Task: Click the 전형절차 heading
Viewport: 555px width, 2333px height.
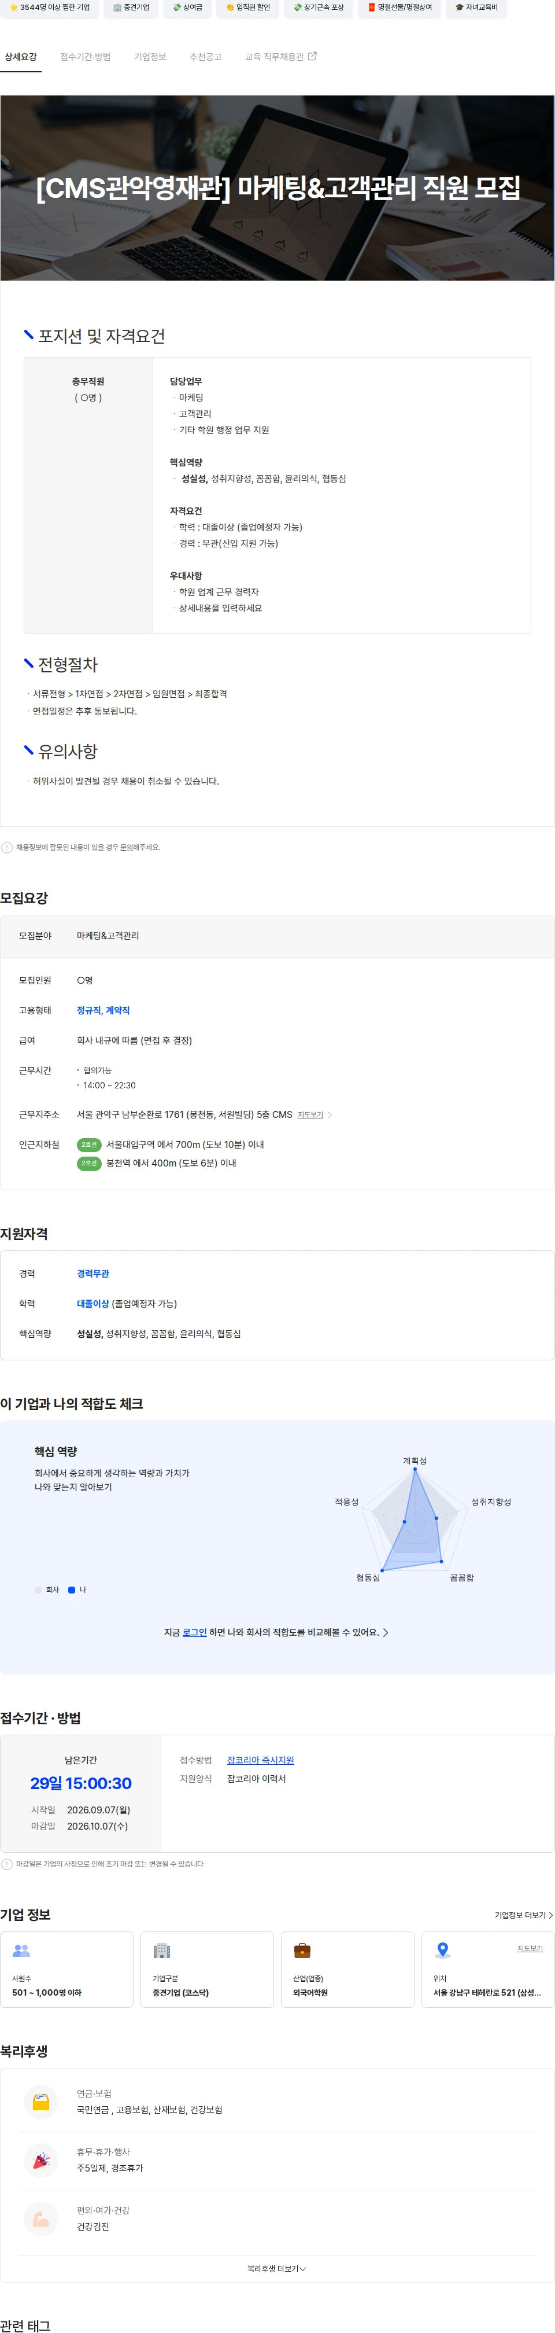Action: click(68, 665)
